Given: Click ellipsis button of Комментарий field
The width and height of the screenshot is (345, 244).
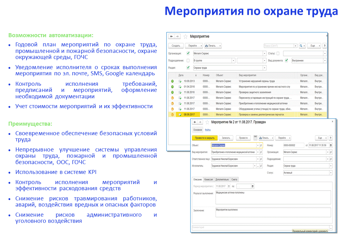Looking at the screenshot, I should click(331, 227).
